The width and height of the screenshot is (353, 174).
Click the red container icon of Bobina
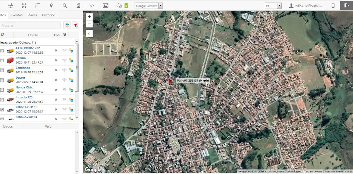click(x=10, y=60)
